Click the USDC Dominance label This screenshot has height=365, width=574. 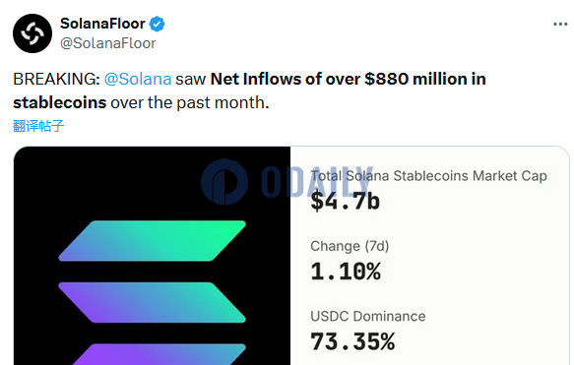pos(368,317)
